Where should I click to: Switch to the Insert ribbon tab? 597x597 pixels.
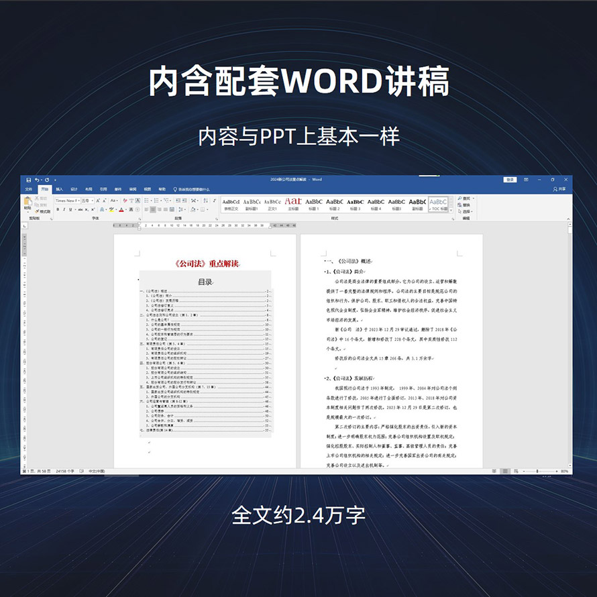pyautogui.click(x=60, y=189)
